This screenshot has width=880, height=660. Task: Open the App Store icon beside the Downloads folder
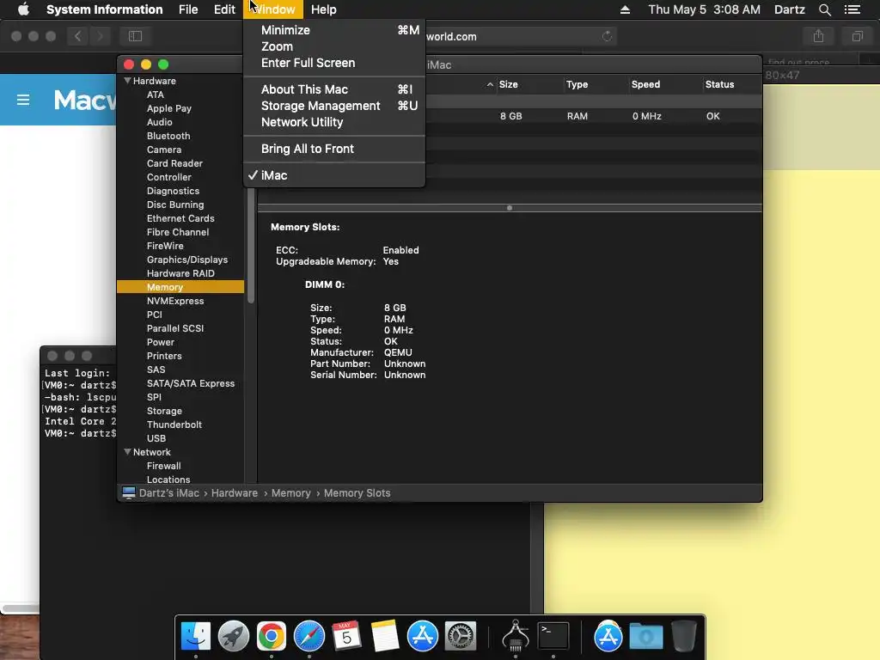608,635
